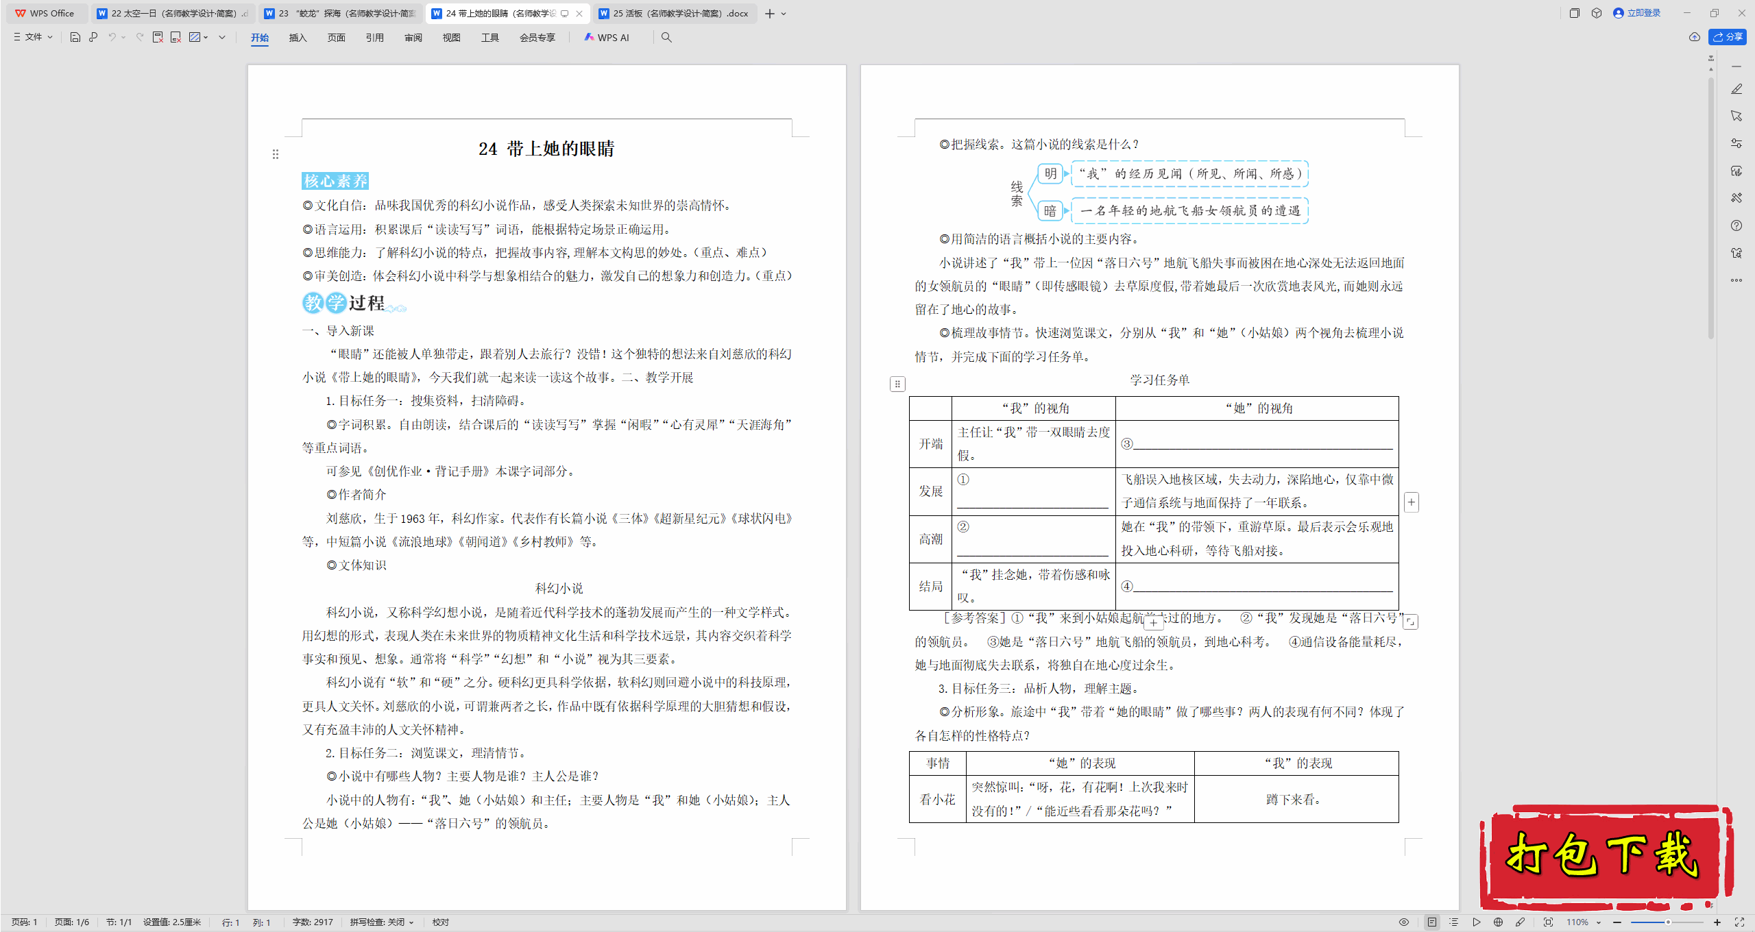Screen dimensions: 1755x932
Task: Undo the last action
Action: pyautogui.click(x=112, y=38)
